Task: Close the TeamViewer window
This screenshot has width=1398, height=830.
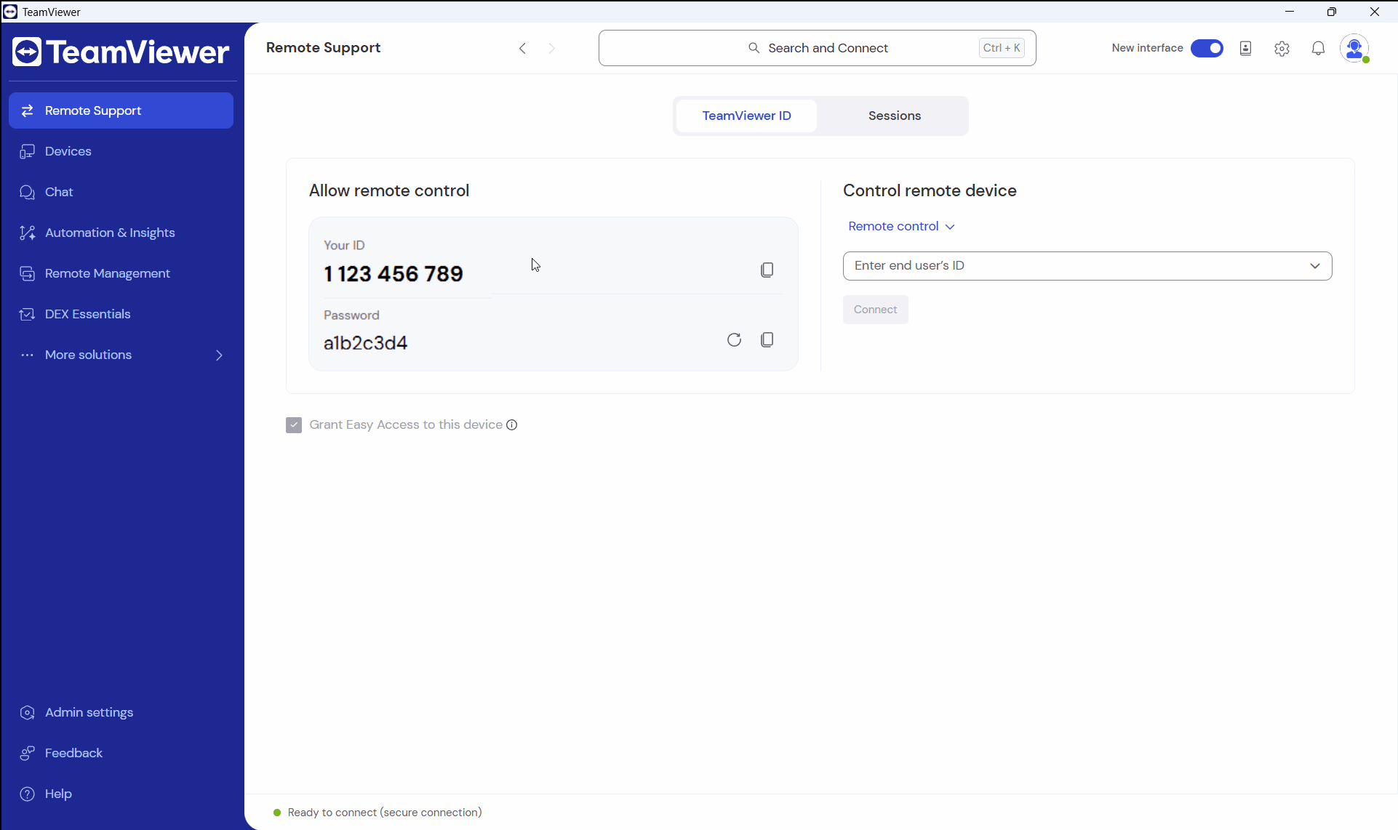Action: click(x=1375, y=12)
